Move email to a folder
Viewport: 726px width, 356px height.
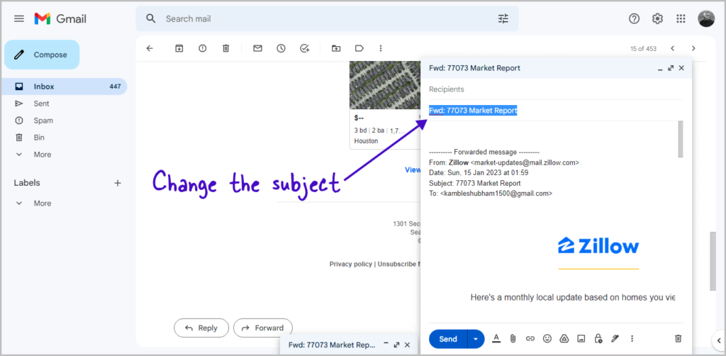coord(336,48)
